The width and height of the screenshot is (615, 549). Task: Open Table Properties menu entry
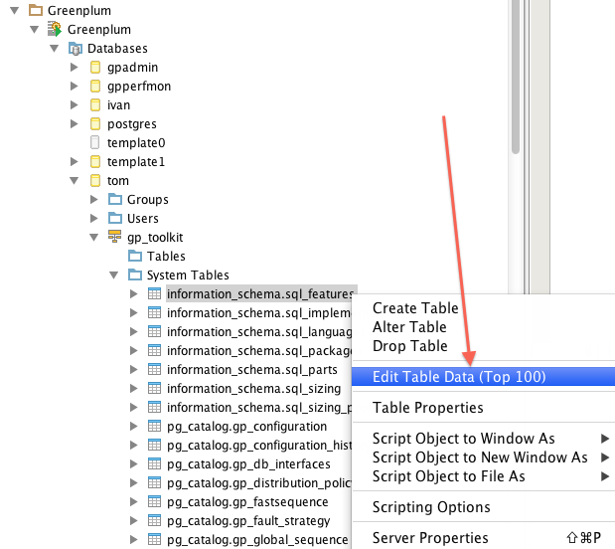[428, 408]
